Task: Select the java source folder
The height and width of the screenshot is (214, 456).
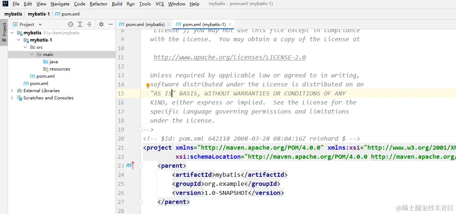Action: 54,61
